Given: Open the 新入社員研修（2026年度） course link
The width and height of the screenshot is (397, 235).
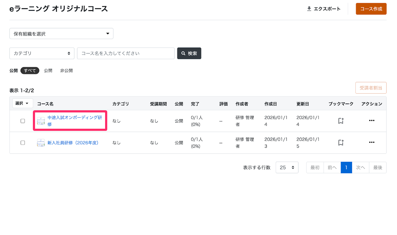Looking at the screenshot, I should point(73,143).
